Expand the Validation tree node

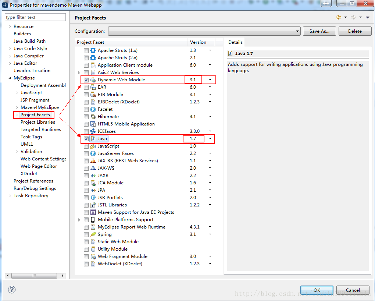click(x=17, y=152)
